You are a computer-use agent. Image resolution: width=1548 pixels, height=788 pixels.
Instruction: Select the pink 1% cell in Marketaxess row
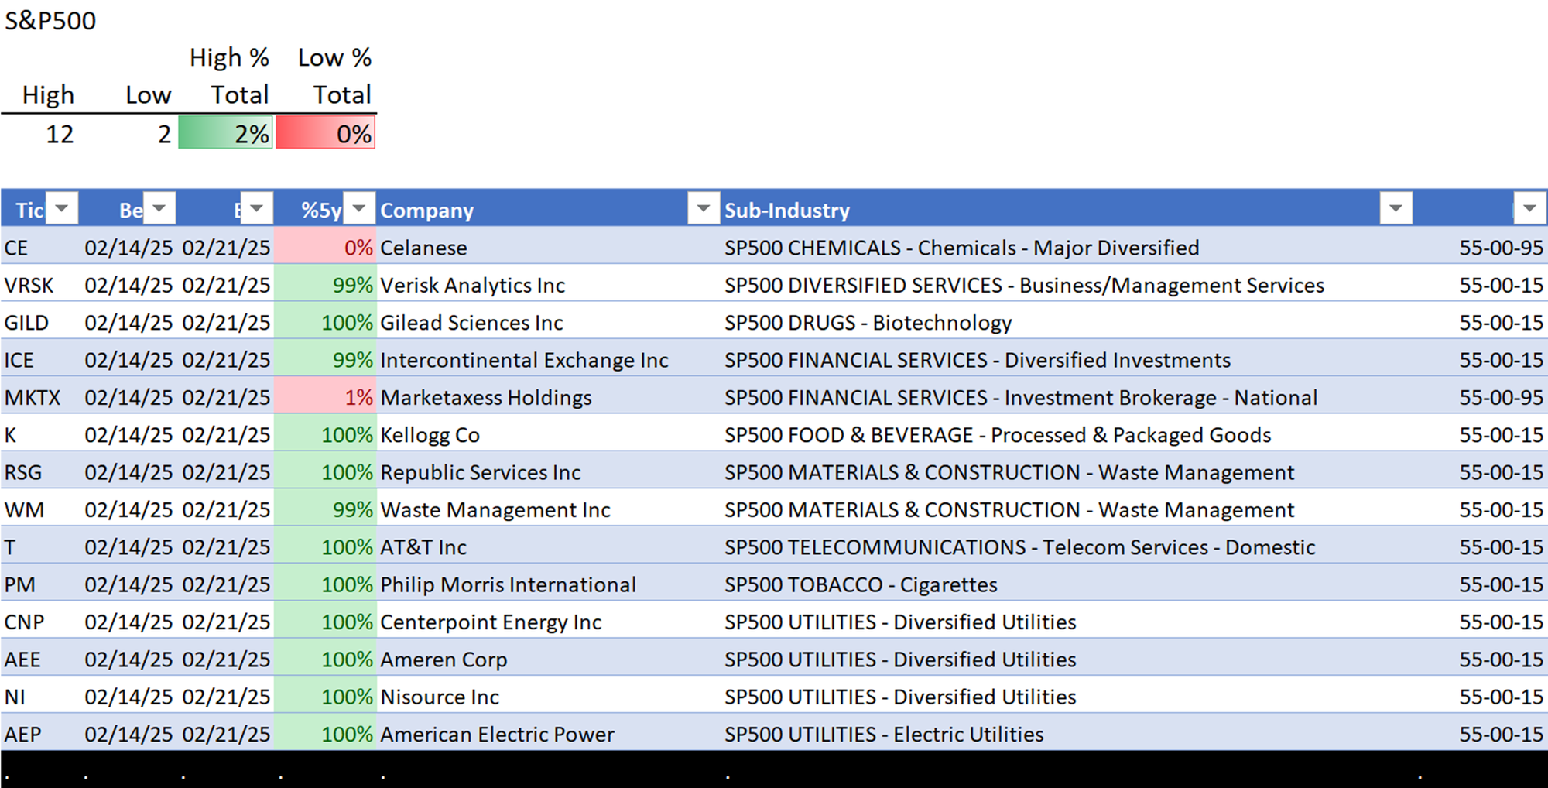[x=326, y=396]
